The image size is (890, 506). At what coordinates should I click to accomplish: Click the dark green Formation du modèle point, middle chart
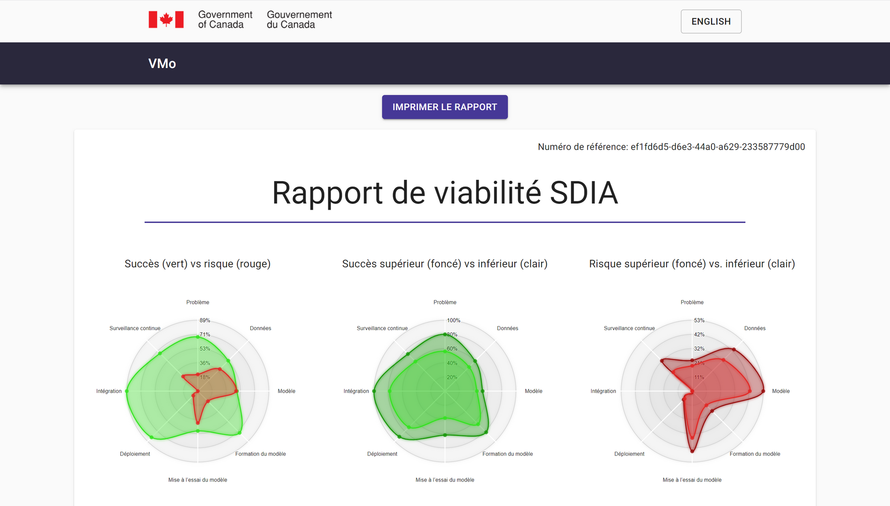coord(486,432)
